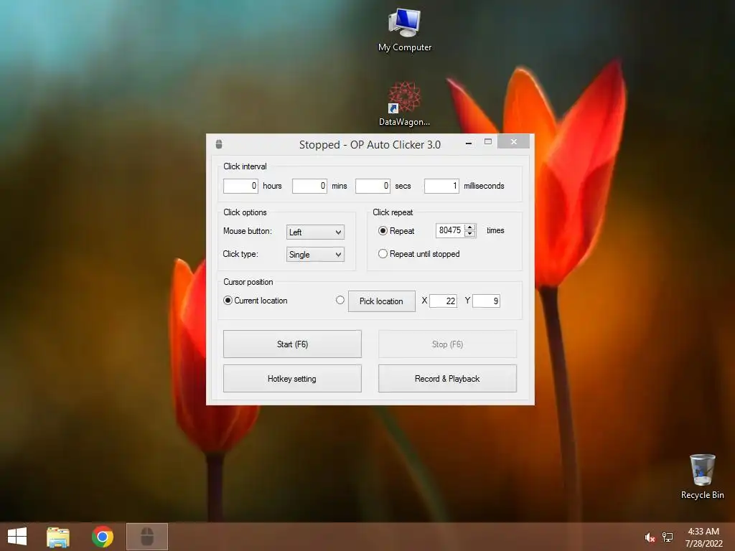The width and height of the screenshot is (735, 551).
Task: Click the 'Mouse button:' label
Action: (248, 231)
